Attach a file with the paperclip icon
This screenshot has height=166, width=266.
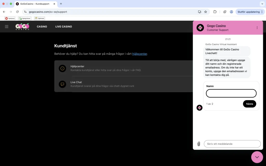[199, 144]
